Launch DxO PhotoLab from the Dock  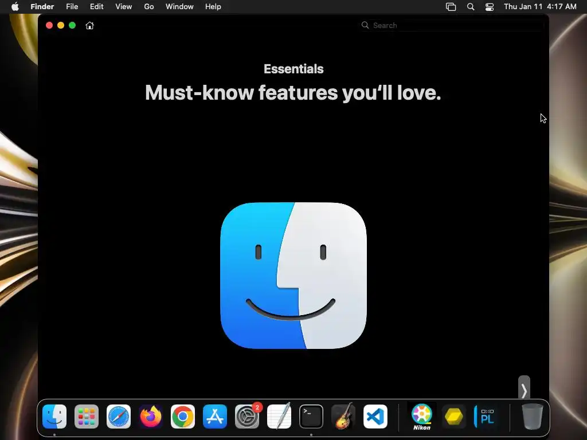[486, 417]
